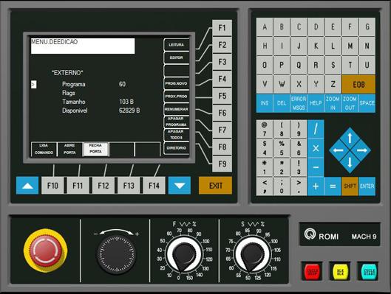Viewport: 391px width, 294px height.
Task: Click the down arrow in the blue diamond
Action: (x=350, y=162)
